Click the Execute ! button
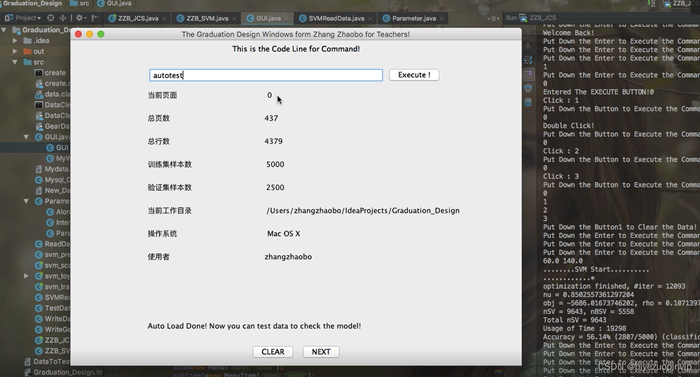This screenshot has width=700, height=377. click(414, 75)
